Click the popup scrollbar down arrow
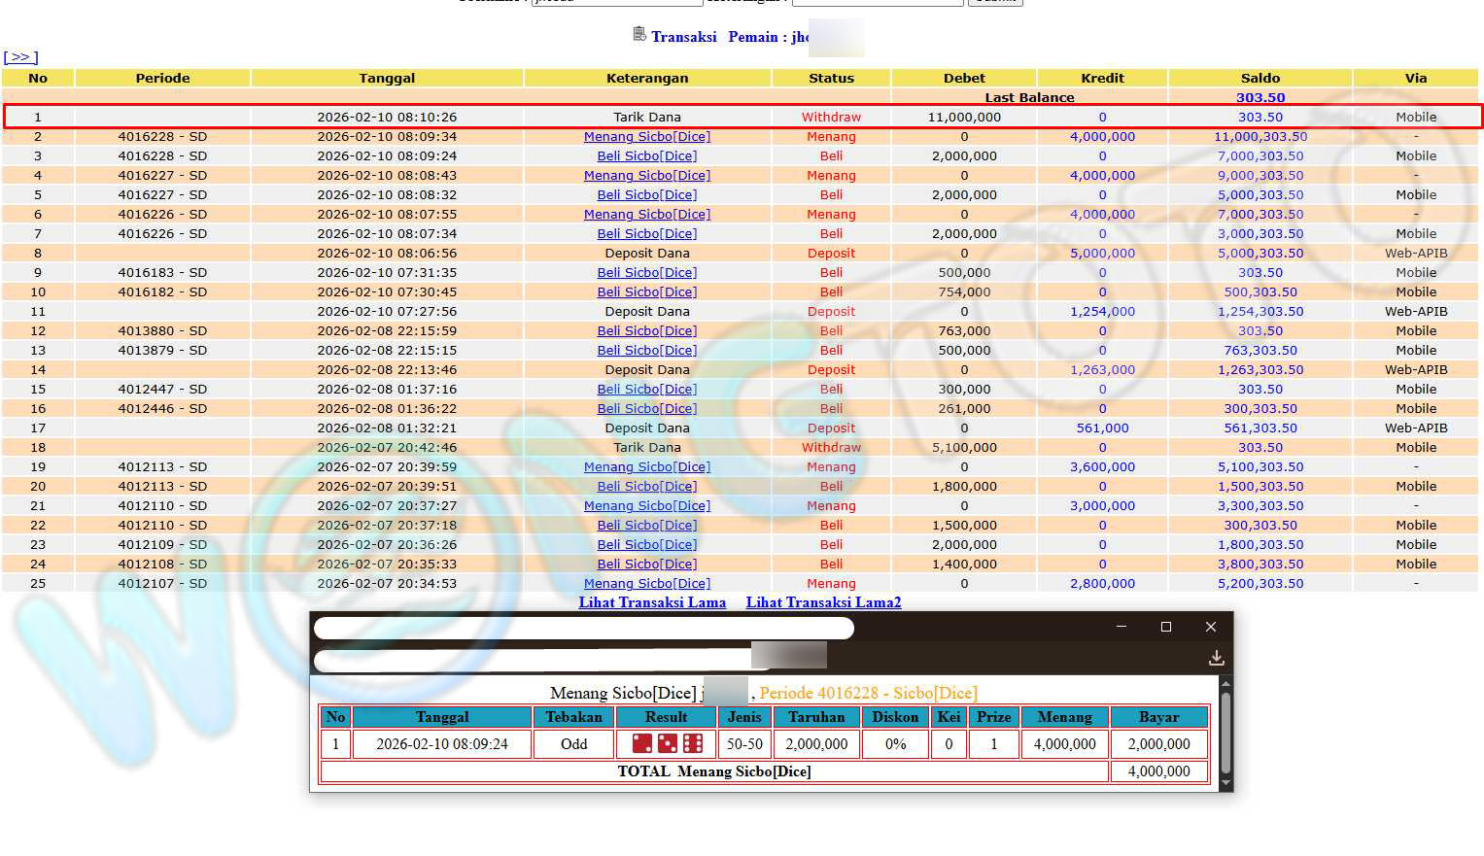The height and width of the screenshot is (856, 1484). [1225, 783]
